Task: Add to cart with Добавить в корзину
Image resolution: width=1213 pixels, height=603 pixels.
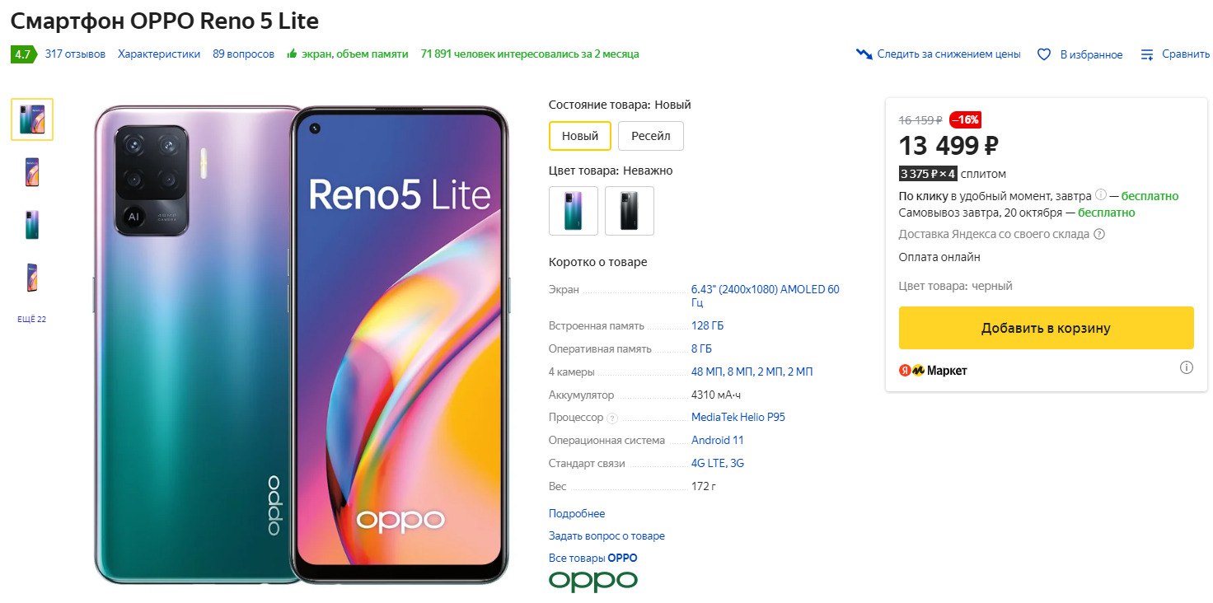Action: (x=1046, y=328)
